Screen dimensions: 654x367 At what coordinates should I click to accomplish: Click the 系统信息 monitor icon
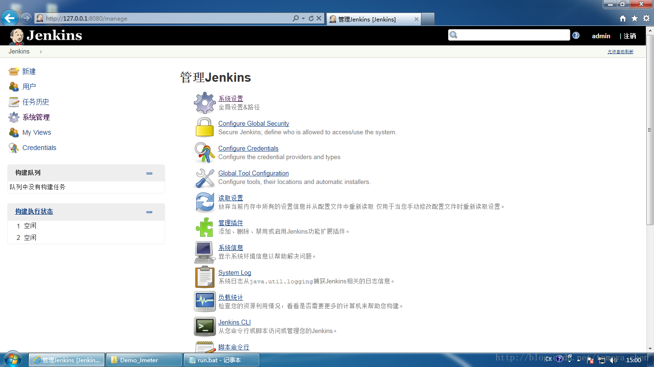tap(205, 252)
